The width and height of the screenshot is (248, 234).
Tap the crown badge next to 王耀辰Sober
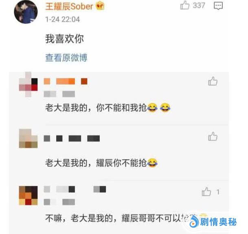(x=100, y=6)
